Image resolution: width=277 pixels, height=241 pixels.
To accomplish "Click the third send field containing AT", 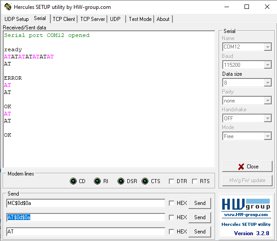I will (86, 232).
